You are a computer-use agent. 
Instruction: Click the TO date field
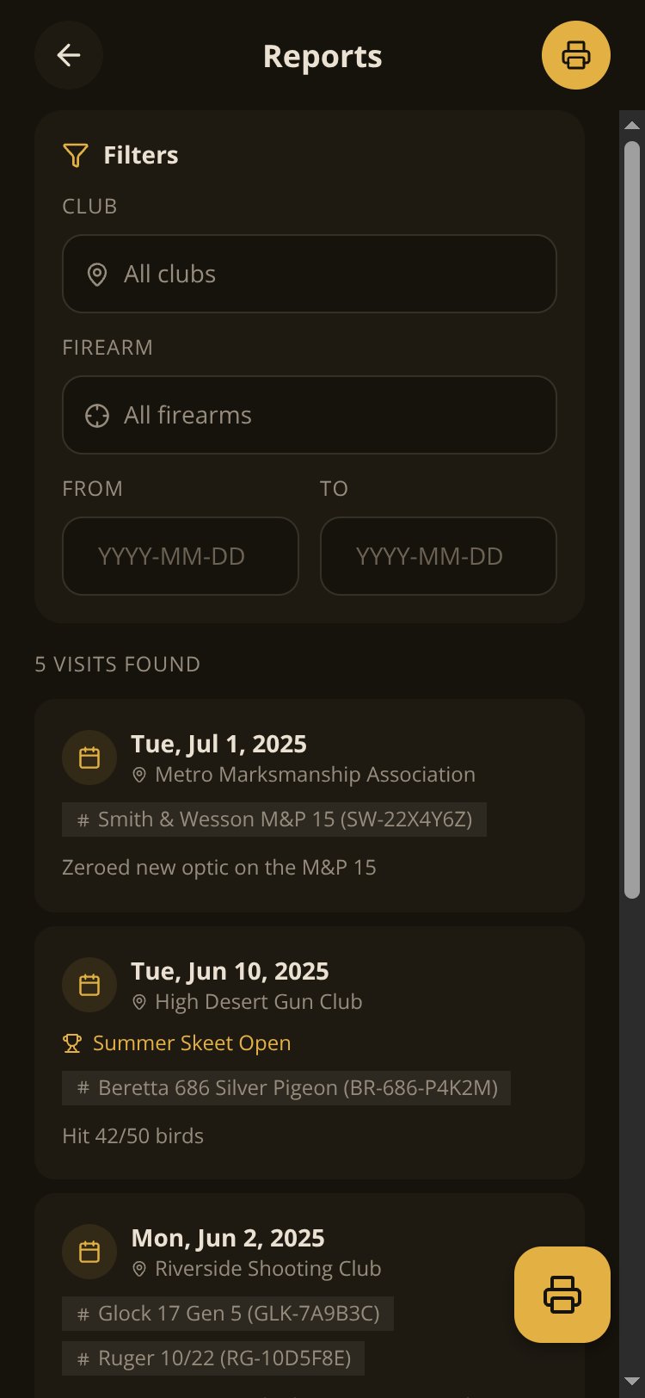[439, 556]
